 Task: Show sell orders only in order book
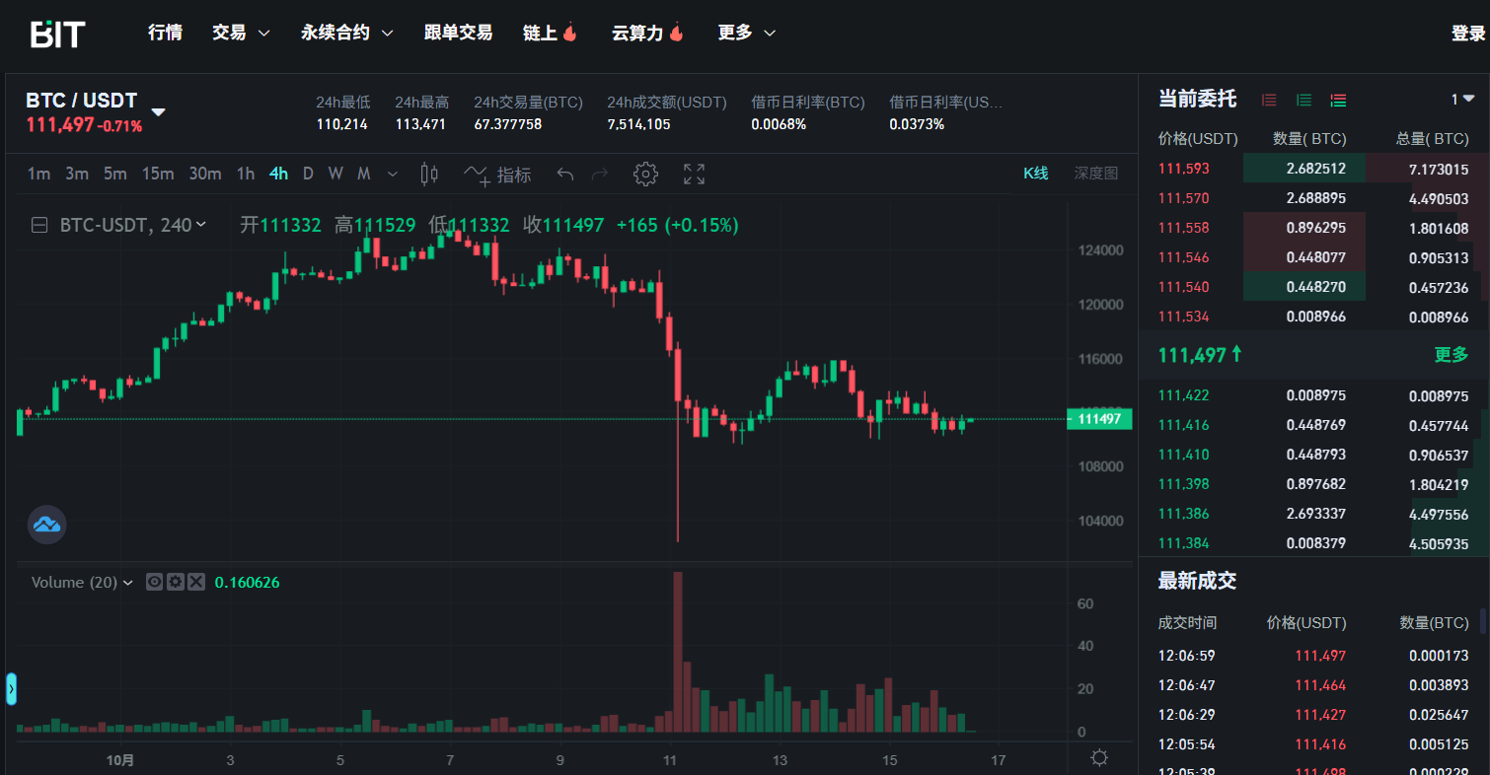[1269, 100]
